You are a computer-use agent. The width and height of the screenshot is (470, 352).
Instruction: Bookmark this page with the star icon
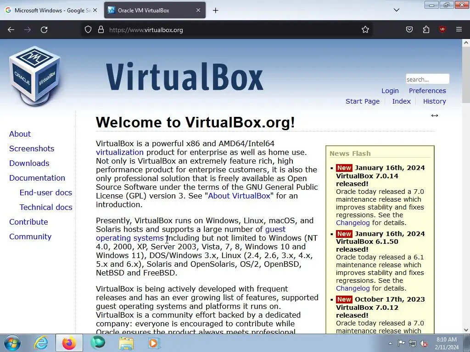click(x=365, y=30)
